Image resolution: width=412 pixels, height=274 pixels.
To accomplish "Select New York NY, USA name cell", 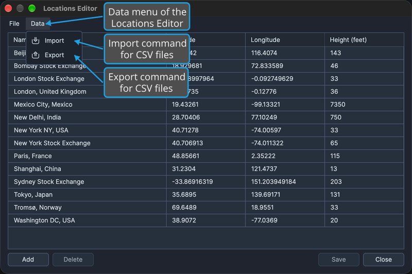I will point(87,130).
